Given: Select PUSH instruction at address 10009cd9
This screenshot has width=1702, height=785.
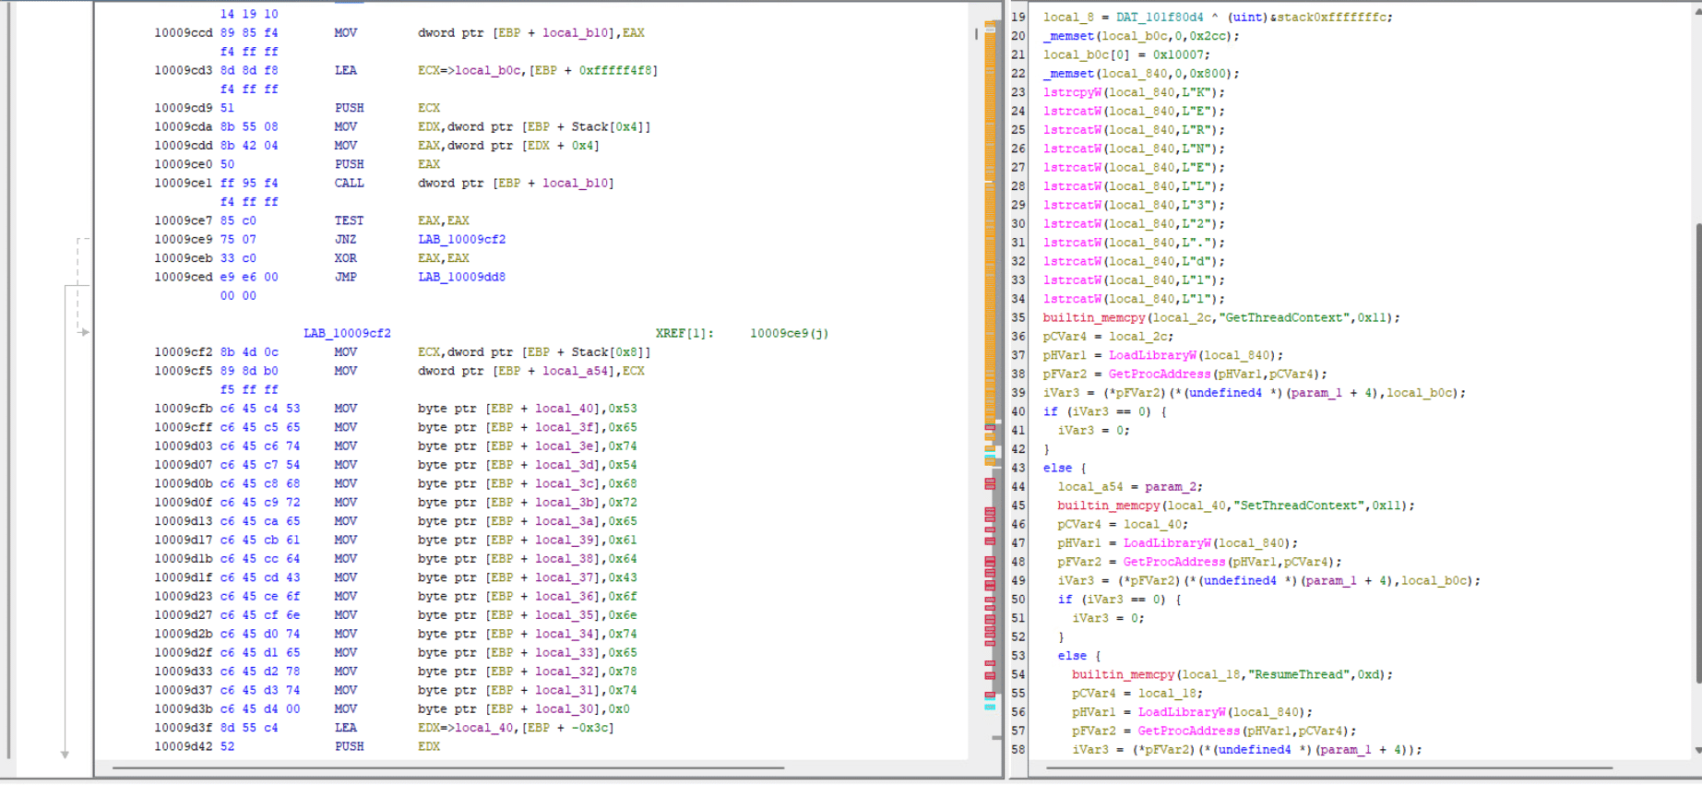Looking at the screenshot, I should pos(349,108).
